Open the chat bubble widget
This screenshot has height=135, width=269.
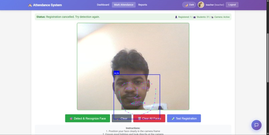[256, 125]
